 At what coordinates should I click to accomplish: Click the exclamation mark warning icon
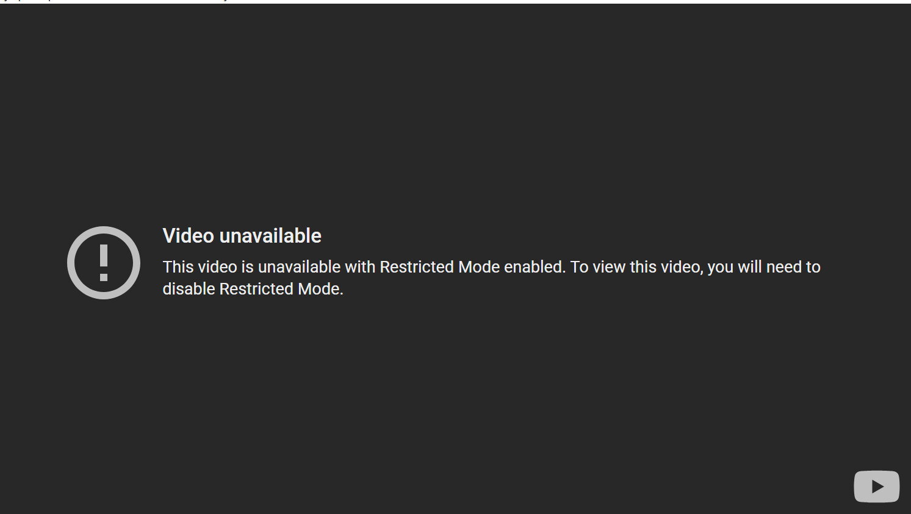tap(104, 263)
